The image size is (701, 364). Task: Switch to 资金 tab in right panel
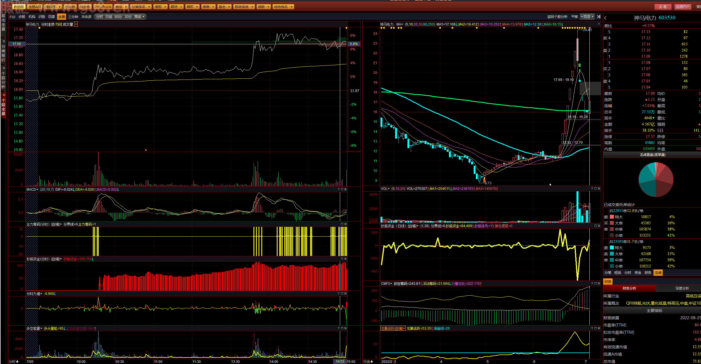638,273
